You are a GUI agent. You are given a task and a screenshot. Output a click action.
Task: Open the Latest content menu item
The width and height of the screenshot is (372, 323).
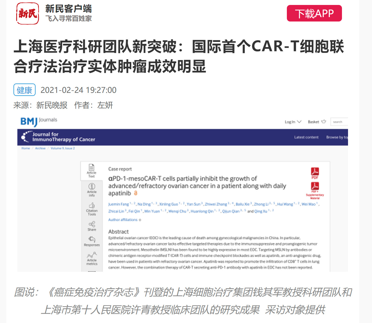click(x=306, y=137)
